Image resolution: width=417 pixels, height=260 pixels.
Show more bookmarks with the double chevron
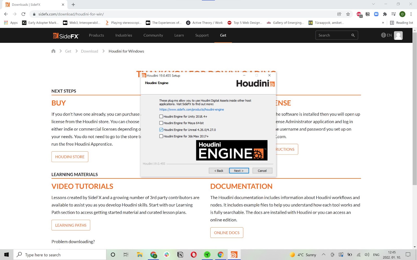[x=383, y=23]
